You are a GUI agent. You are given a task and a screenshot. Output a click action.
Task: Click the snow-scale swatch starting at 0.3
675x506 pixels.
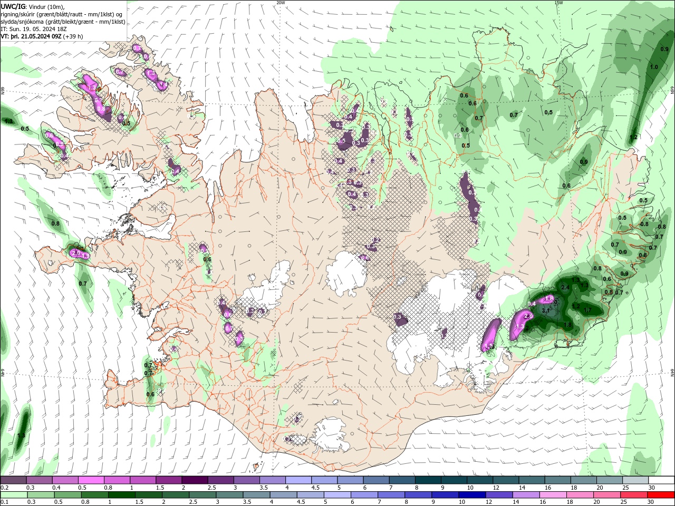point(39,480)
